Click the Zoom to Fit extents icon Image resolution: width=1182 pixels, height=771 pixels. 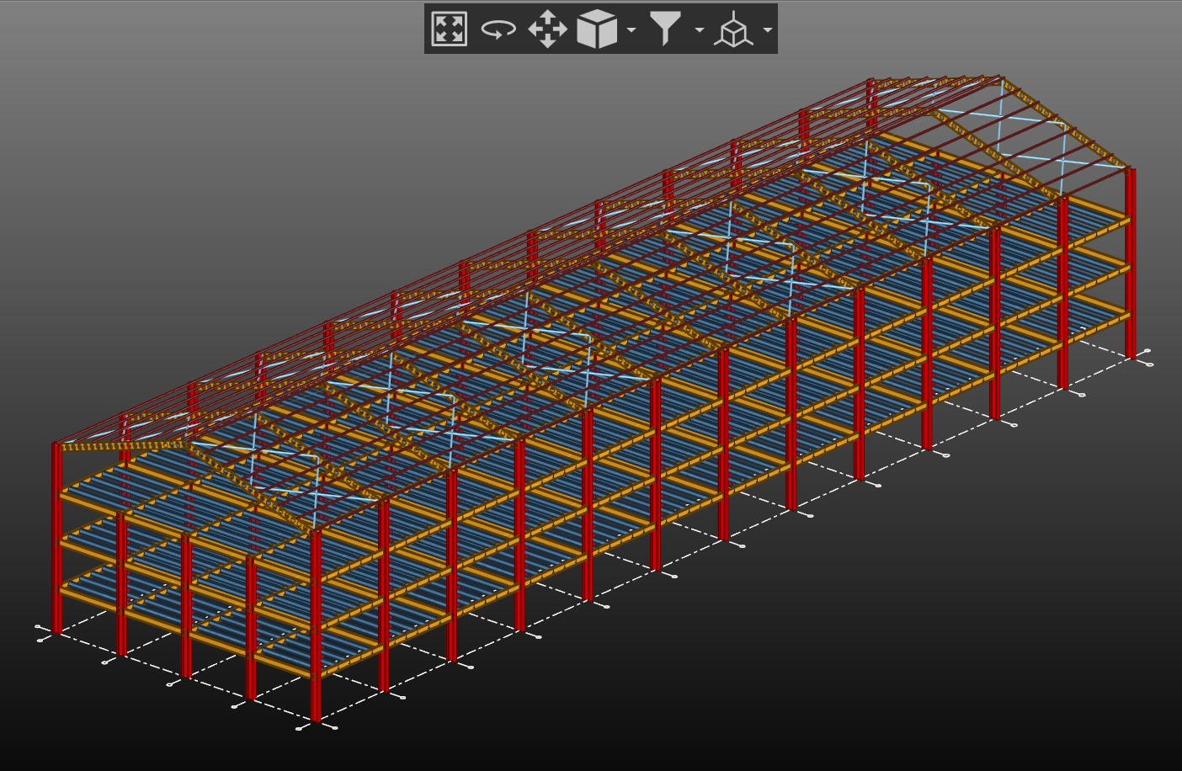tap(449, 29)
